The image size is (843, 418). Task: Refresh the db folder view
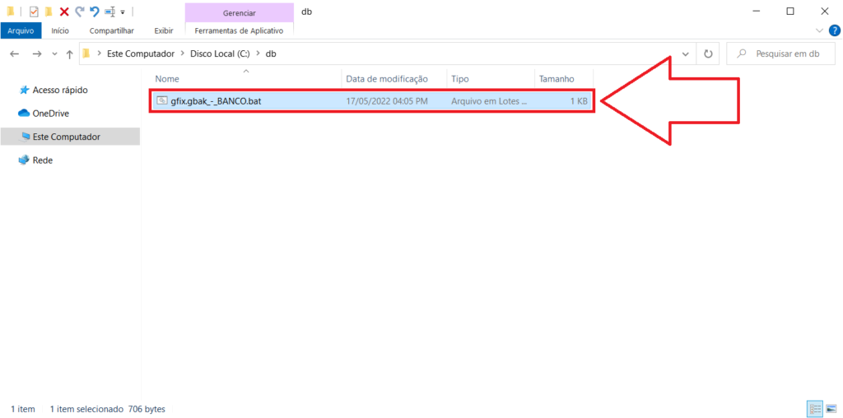[707, 53]
